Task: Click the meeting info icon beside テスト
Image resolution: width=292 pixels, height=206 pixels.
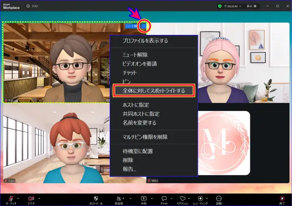Action: pyautogui.click(x=28, y=6)
